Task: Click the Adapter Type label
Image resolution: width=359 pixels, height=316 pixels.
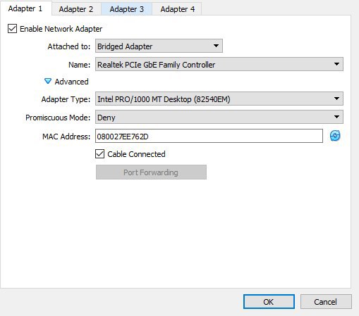Action: pos(66,99)
